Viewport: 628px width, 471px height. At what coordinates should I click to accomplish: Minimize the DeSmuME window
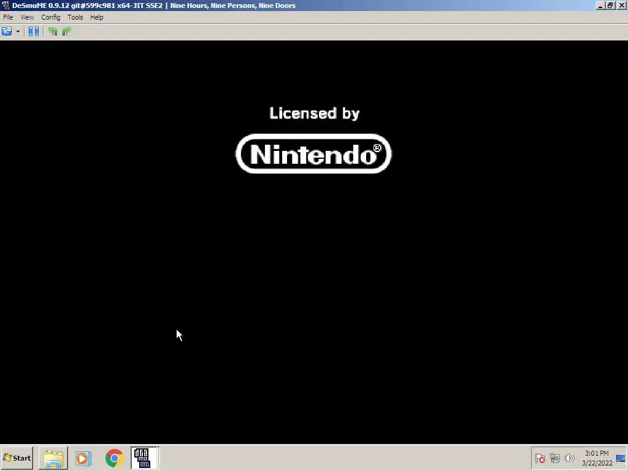600,5
